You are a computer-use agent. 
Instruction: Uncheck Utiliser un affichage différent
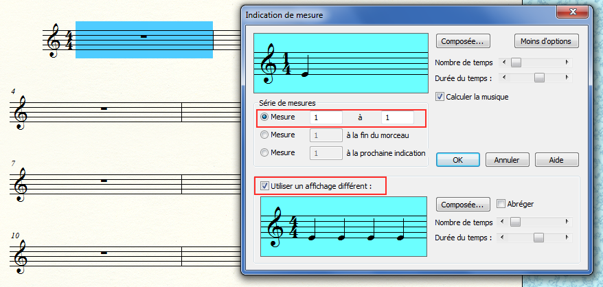(264, 185)
